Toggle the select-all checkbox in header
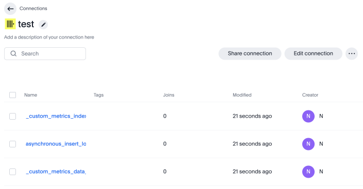The image size is (363, 189). pos(12,95)
